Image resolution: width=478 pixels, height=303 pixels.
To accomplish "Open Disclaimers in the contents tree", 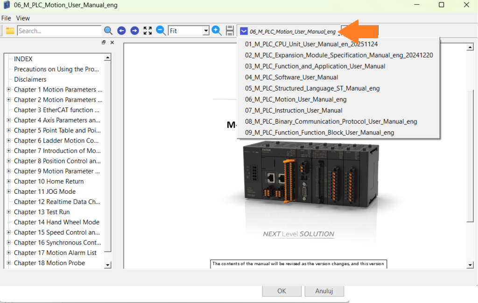I will pos(30,79).
